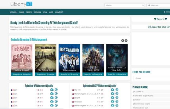Open Blindspot series title link
This screenshot has width=170, height=109.
[78, 102]
